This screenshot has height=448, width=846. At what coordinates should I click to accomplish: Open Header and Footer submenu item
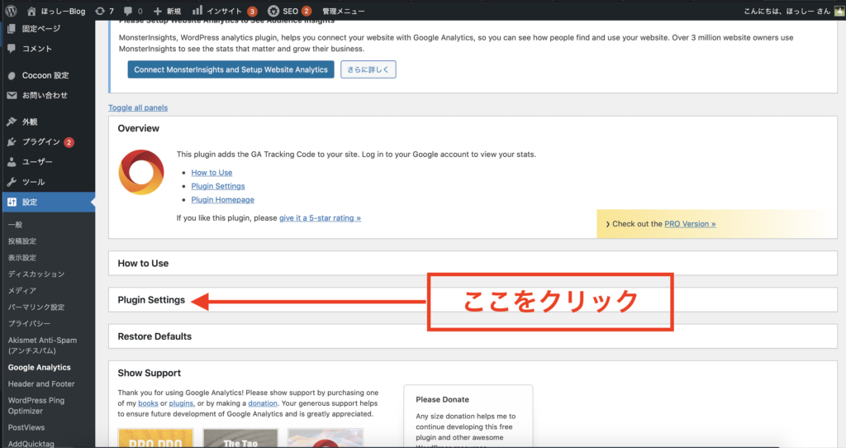pyautogui.click(x=41, y=384)
